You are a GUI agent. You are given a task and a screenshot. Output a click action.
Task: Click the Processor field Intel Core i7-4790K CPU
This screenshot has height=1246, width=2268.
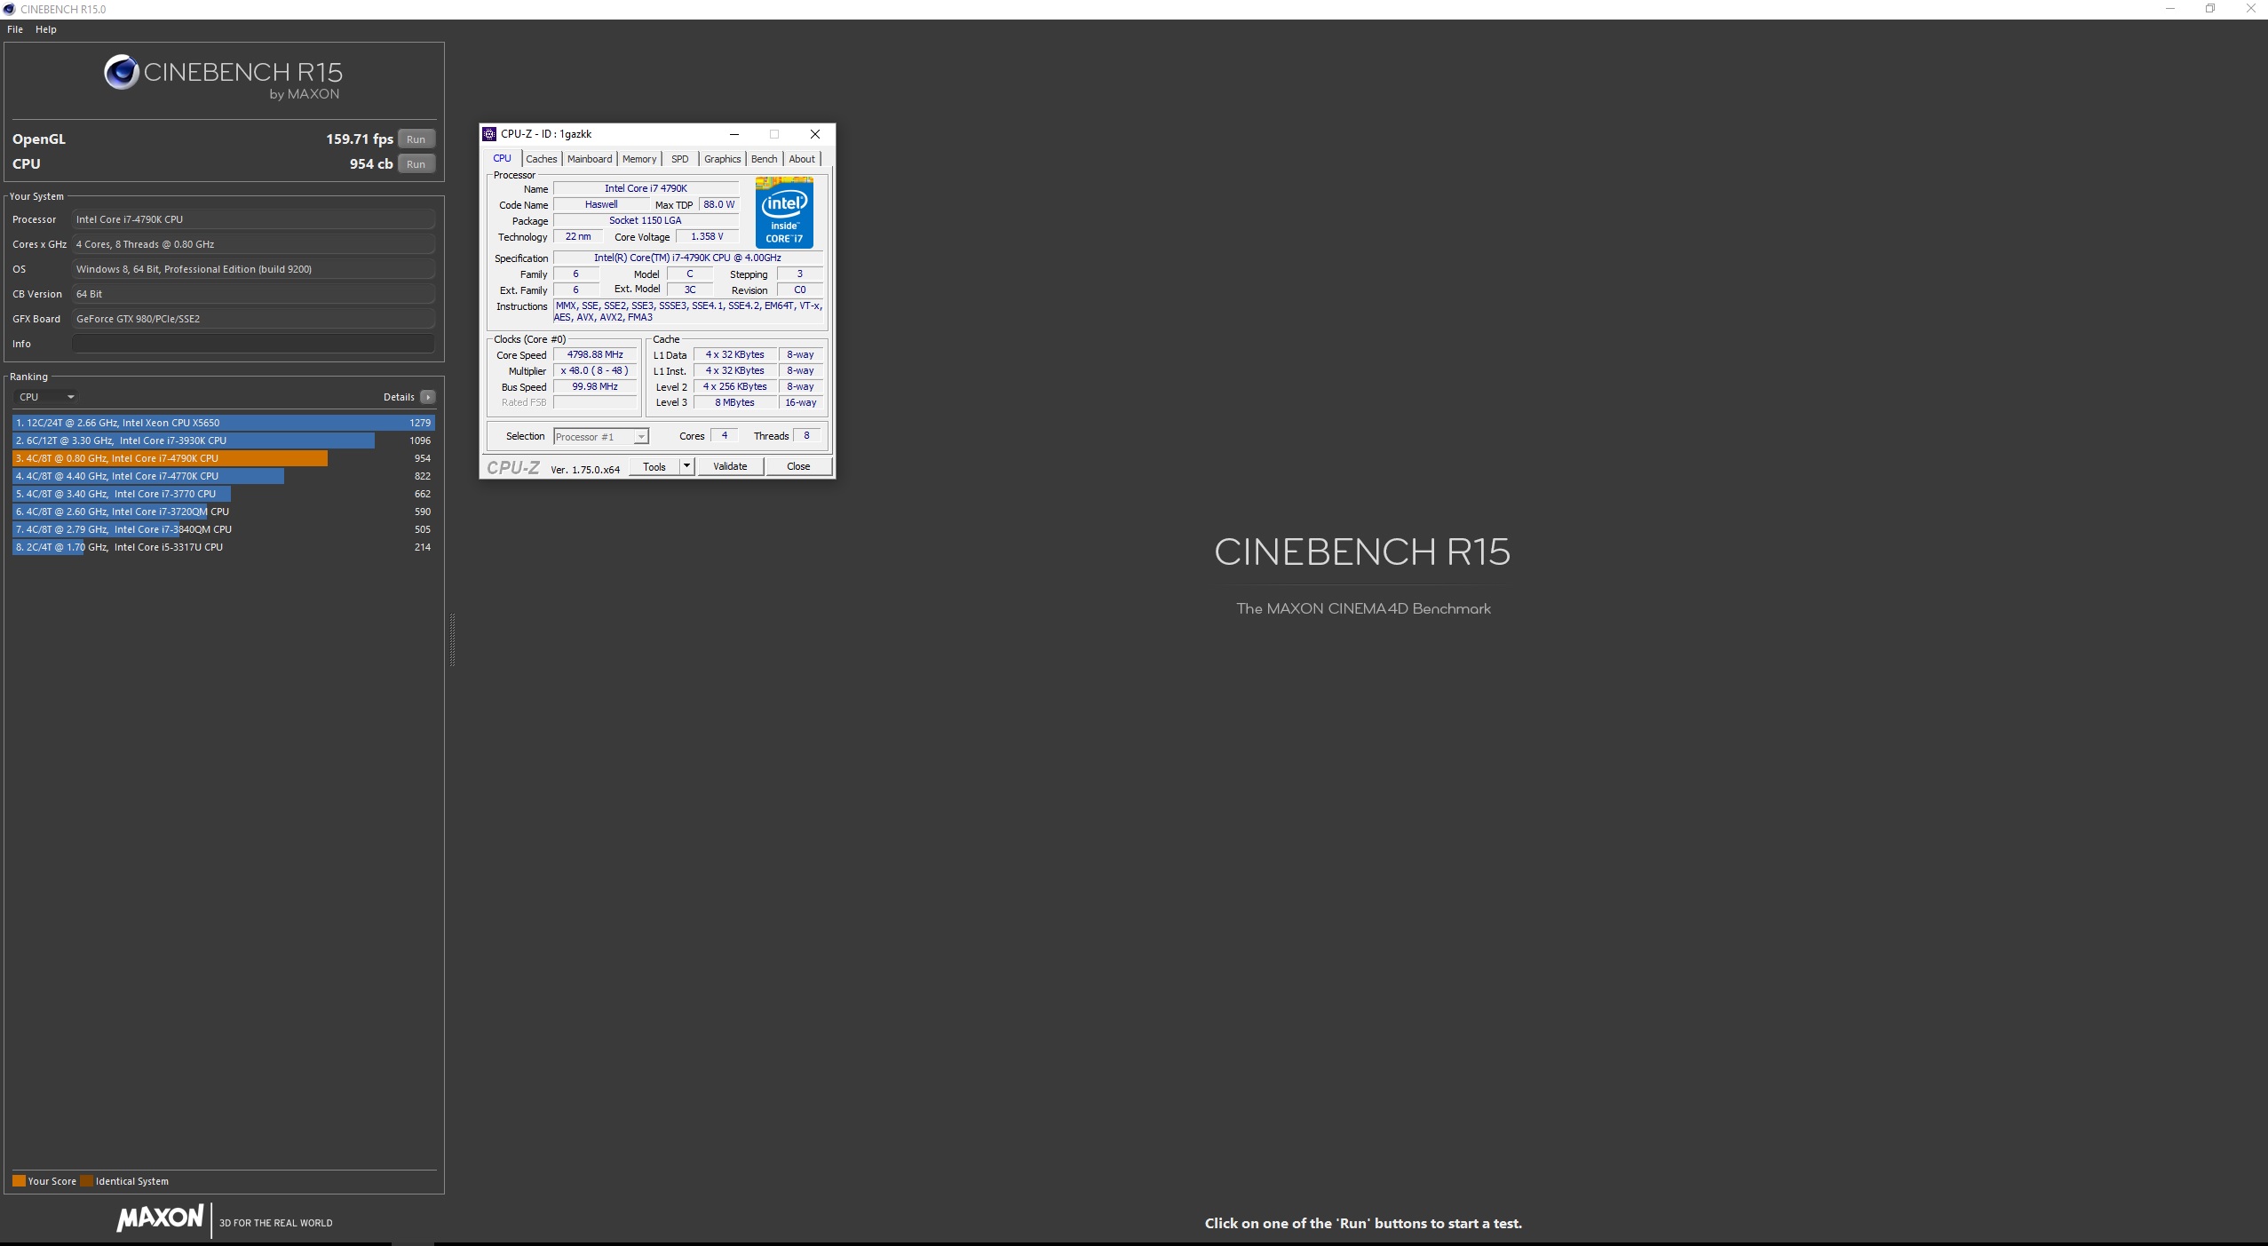click(253, 219)
